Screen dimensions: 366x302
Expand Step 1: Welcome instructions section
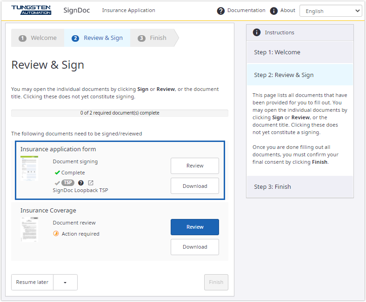click(299, 52)
